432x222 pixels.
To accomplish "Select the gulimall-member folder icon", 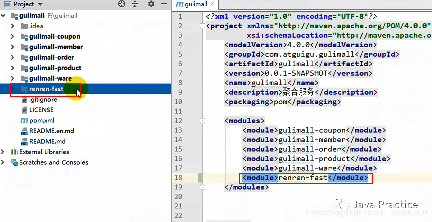I will (24, 47).
